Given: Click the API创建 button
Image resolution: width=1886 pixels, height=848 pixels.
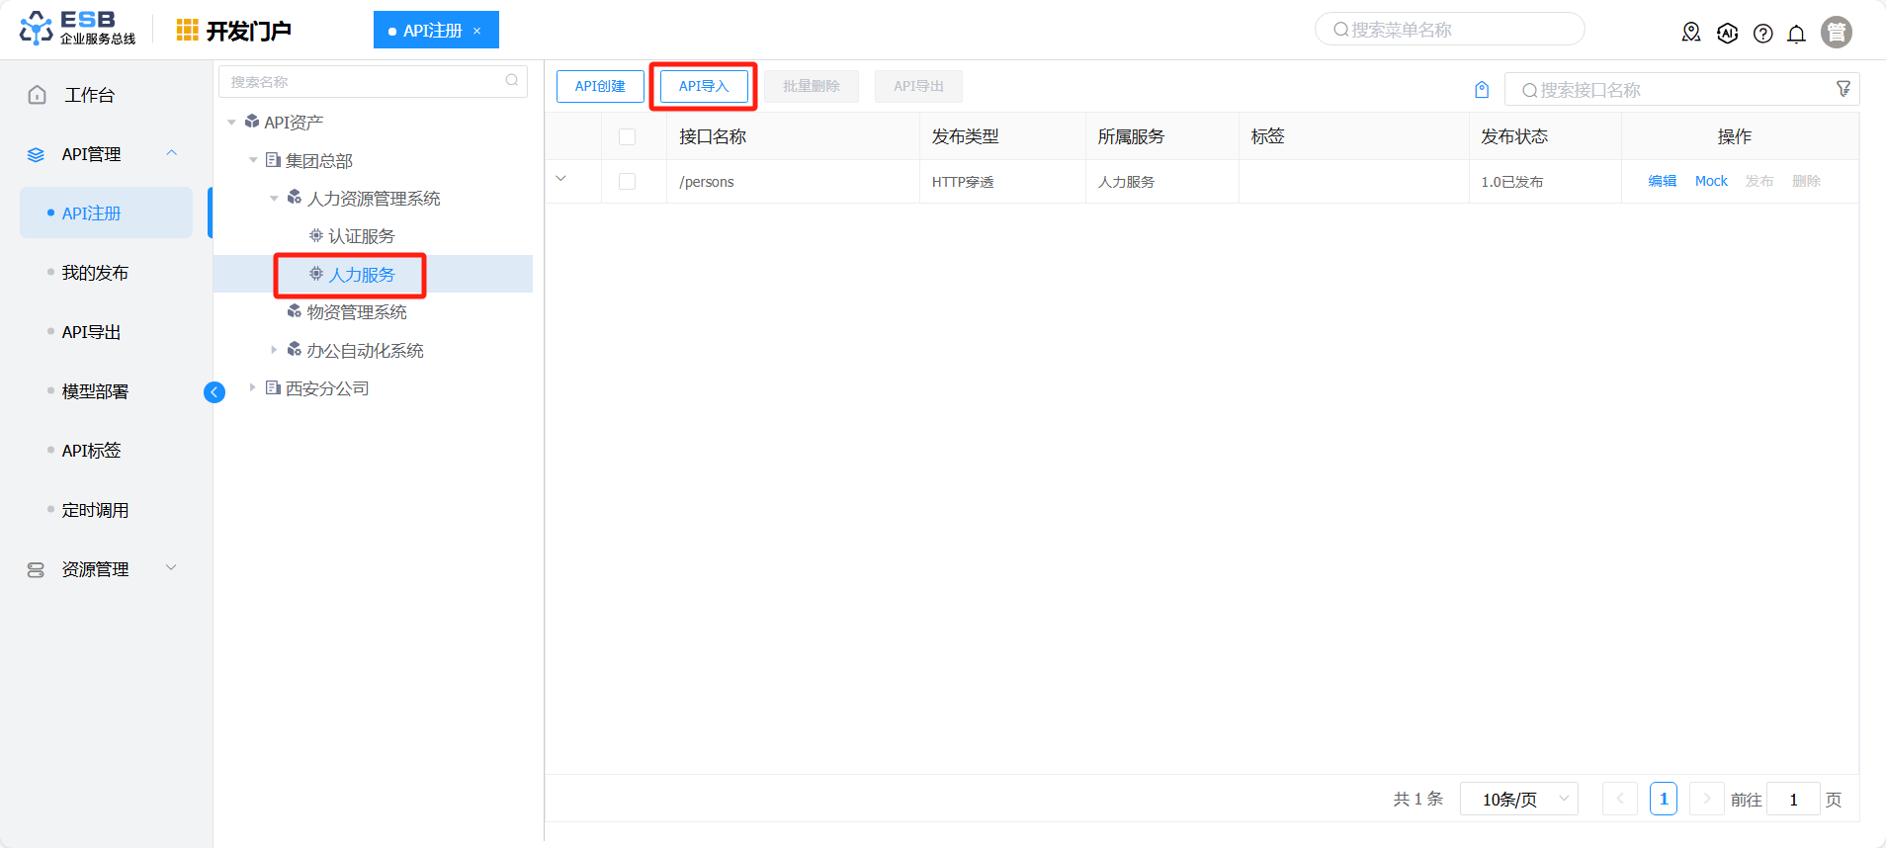Looking at the screenshot, I should click(600, 86).
